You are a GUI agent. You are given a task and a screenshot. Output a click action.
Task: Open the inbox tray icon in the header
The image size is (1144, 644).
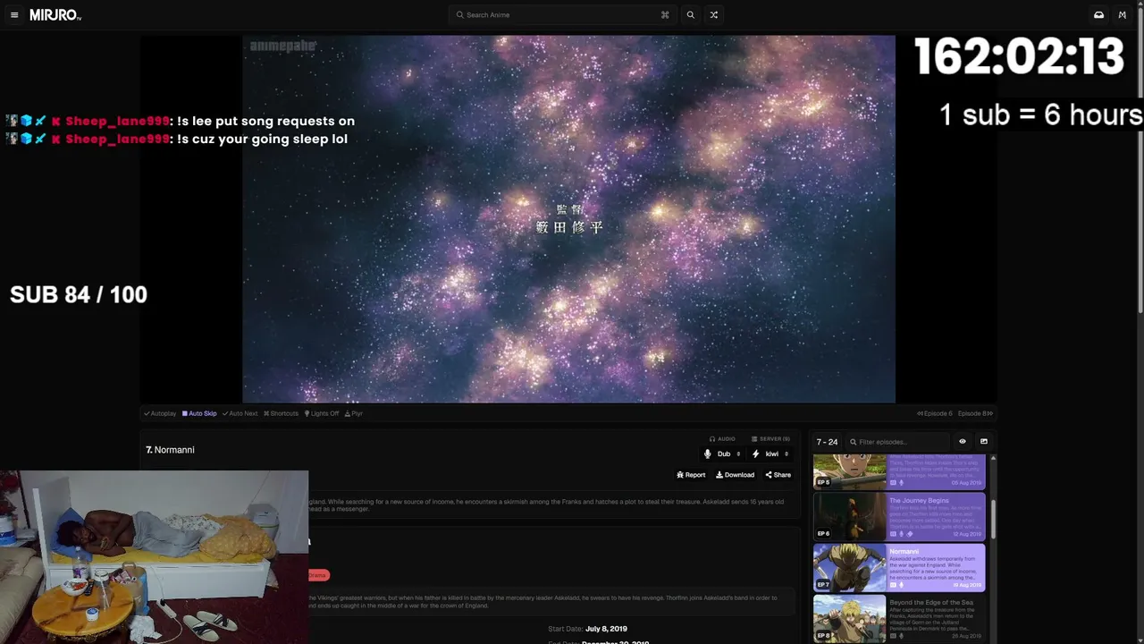(1098, 15)
